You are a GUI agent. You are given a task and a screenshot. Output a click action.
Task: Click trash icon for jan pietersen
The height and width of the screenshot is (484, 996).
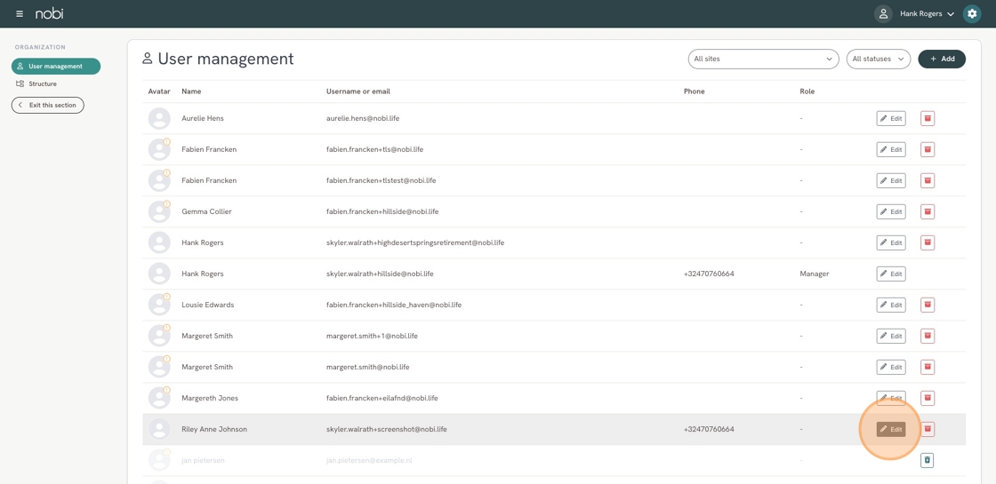(x=927, y=460)
